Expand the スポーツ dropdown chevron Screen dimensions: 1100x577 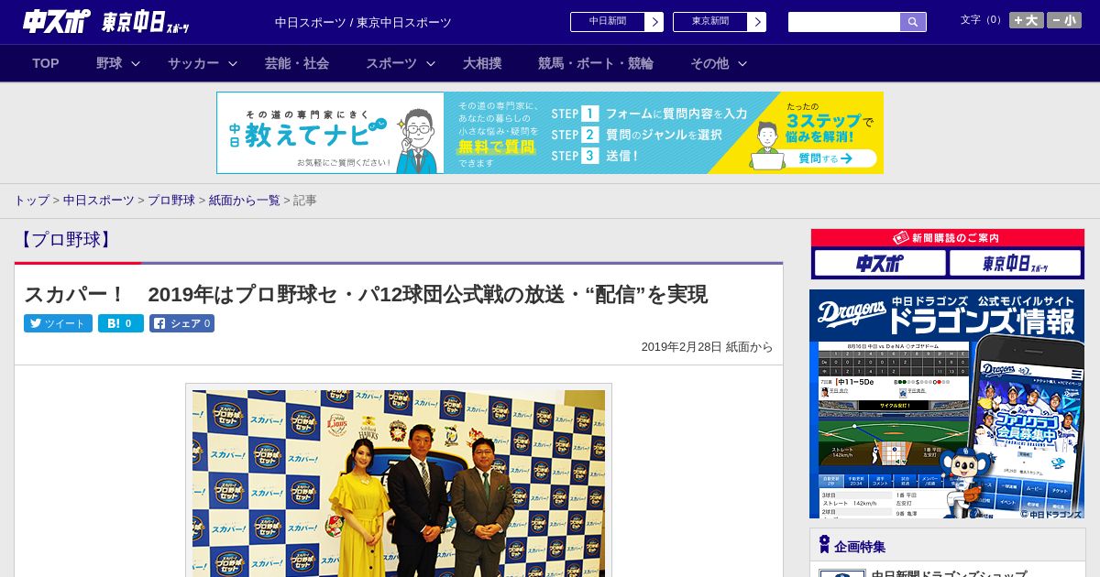pyautogui.click(x=431, y=64)
